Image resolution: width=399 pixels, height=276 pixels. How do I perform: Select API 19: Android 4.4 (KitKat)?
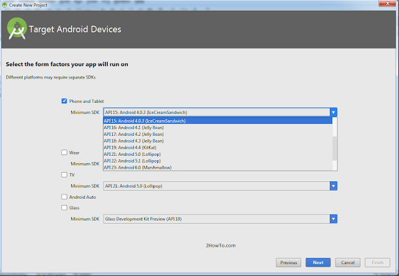coord(218,148)
